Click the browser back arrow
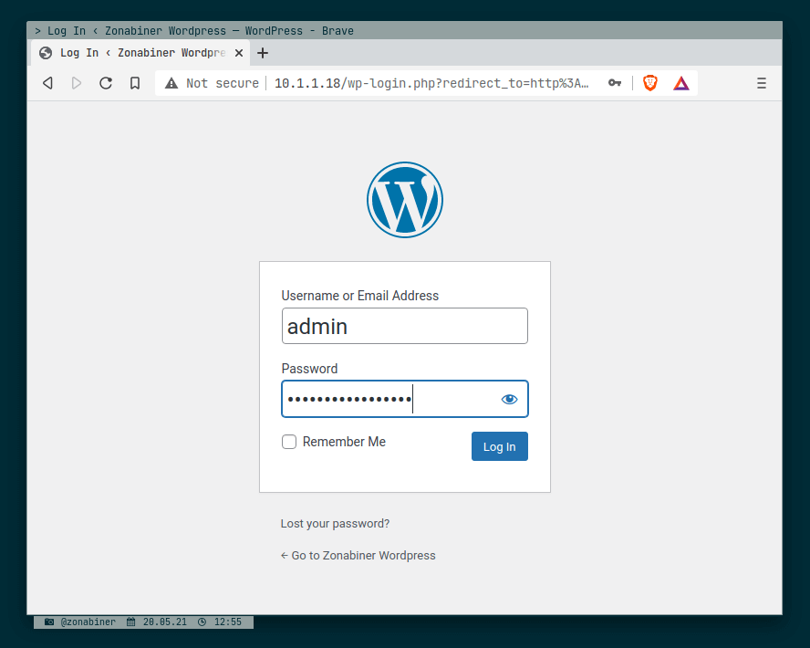810x648 pixels. [x=47, y=83]
